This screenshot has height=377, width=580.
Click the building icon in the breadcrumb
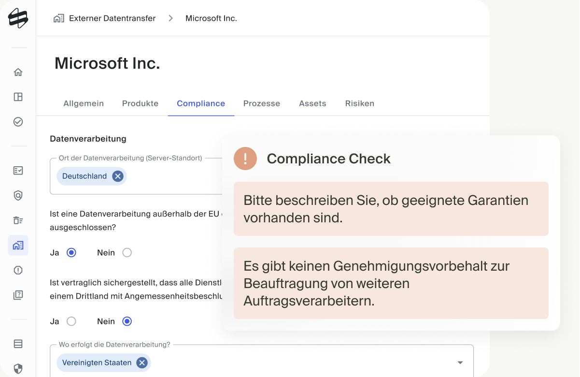pyautogui.click(x=59, y=18)
